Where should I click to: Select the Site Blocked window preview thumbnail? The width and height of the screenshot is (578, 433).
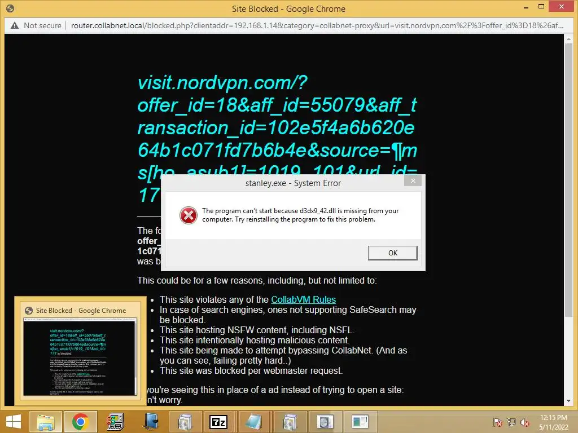point(80,351)
